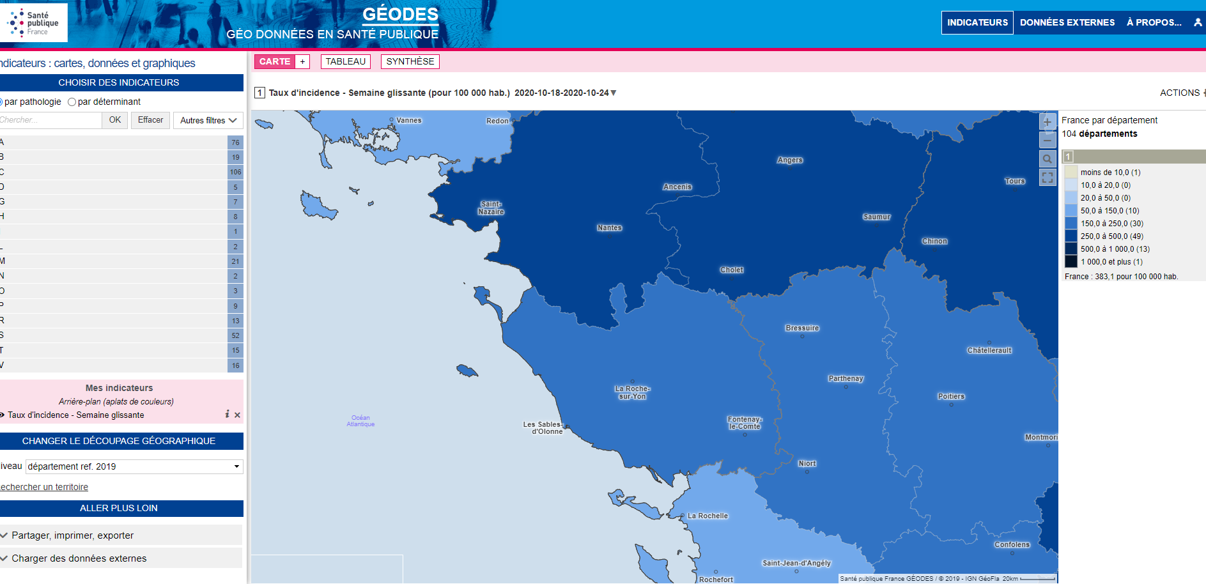The image size is (1206, 584).
Task: Open the user account icon
Action: [1198, 22]
